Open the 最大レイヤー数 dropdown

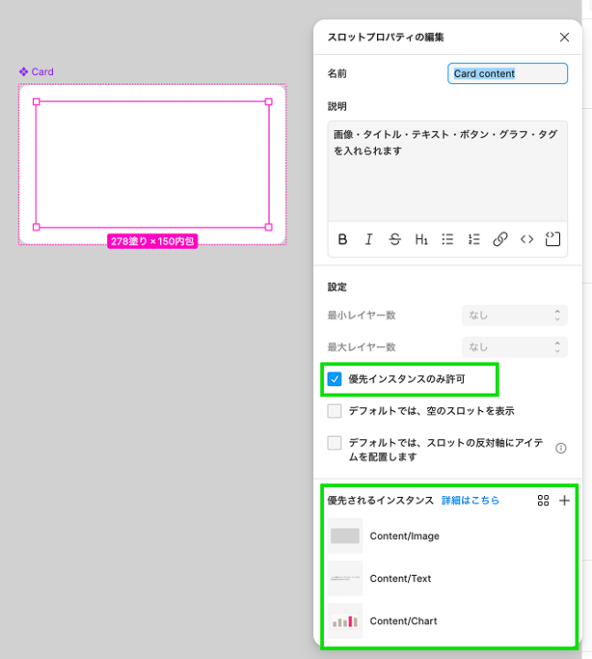pos(515,347)
